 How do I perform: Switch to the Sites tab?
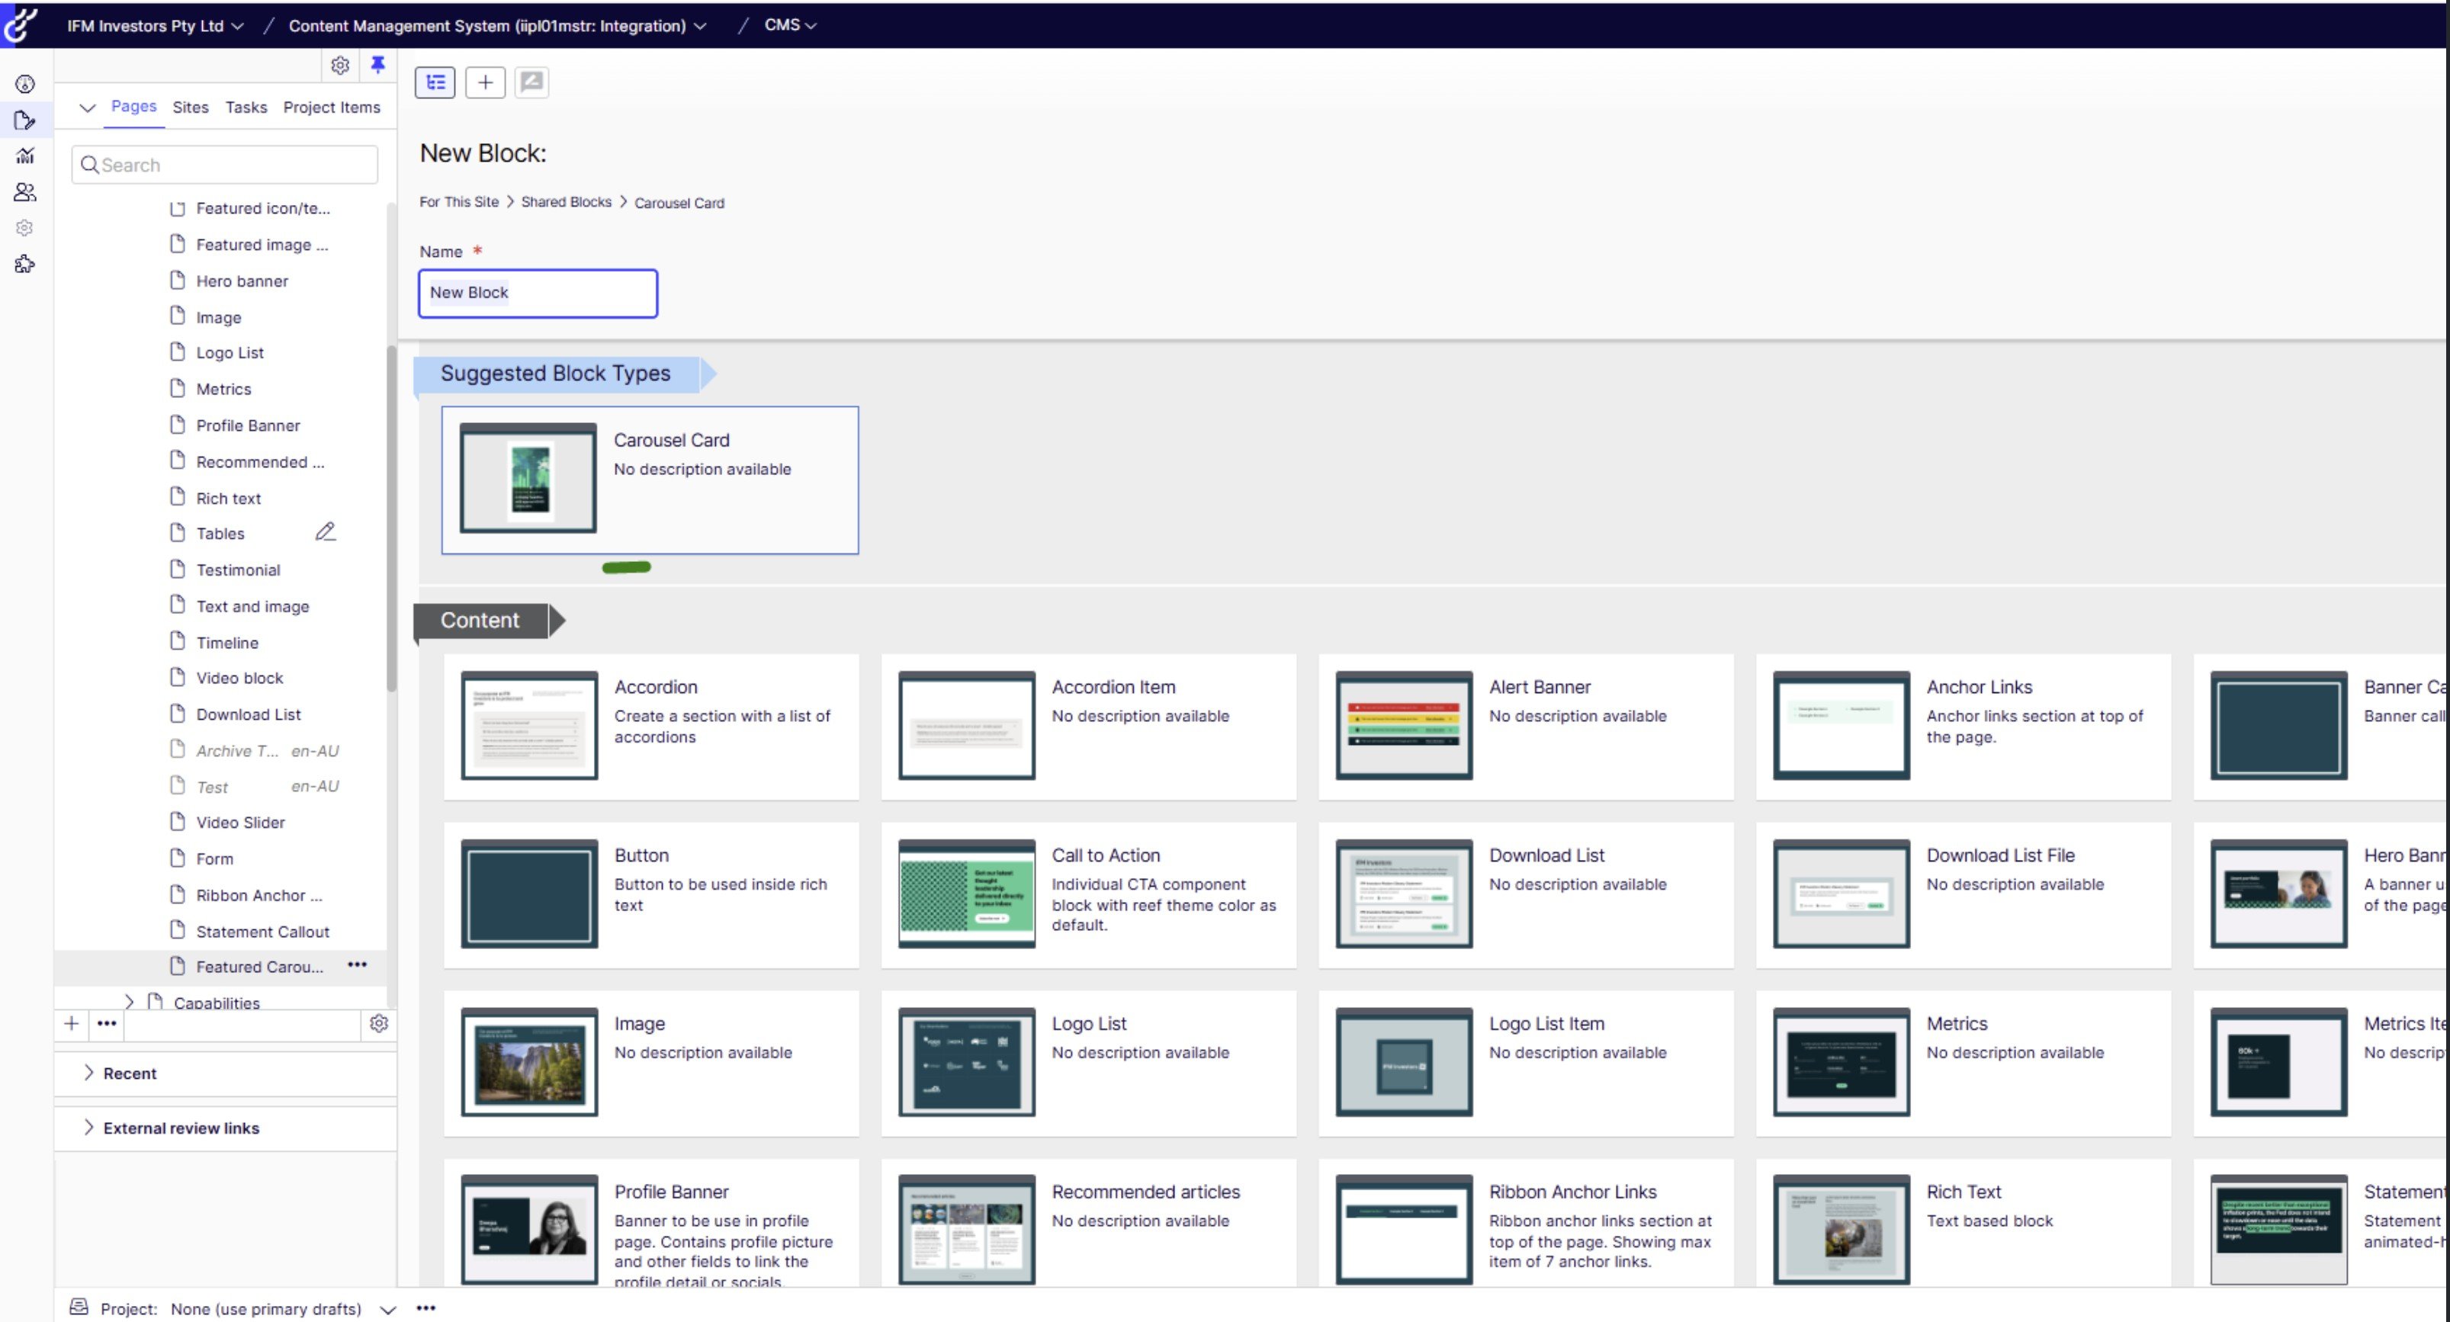190,107
